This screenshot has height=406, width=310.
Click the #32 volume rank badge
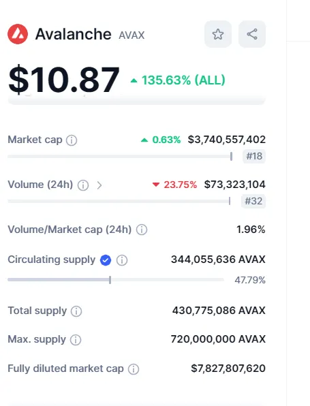tap(253, 201)
